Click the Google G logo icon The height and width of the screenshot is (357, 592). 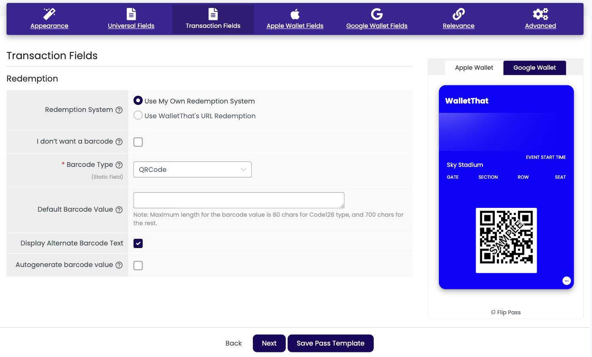377,14
